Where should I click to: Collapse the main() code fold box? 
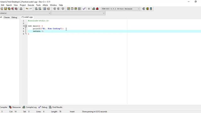pyautogui.click(x=26, y=26)
